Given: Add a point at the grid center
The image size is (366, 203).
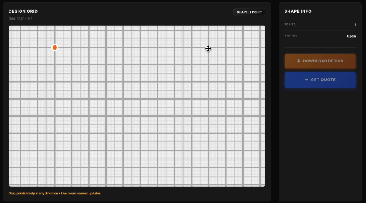Looking at the screenshot, I should click(x=137, y=106).
